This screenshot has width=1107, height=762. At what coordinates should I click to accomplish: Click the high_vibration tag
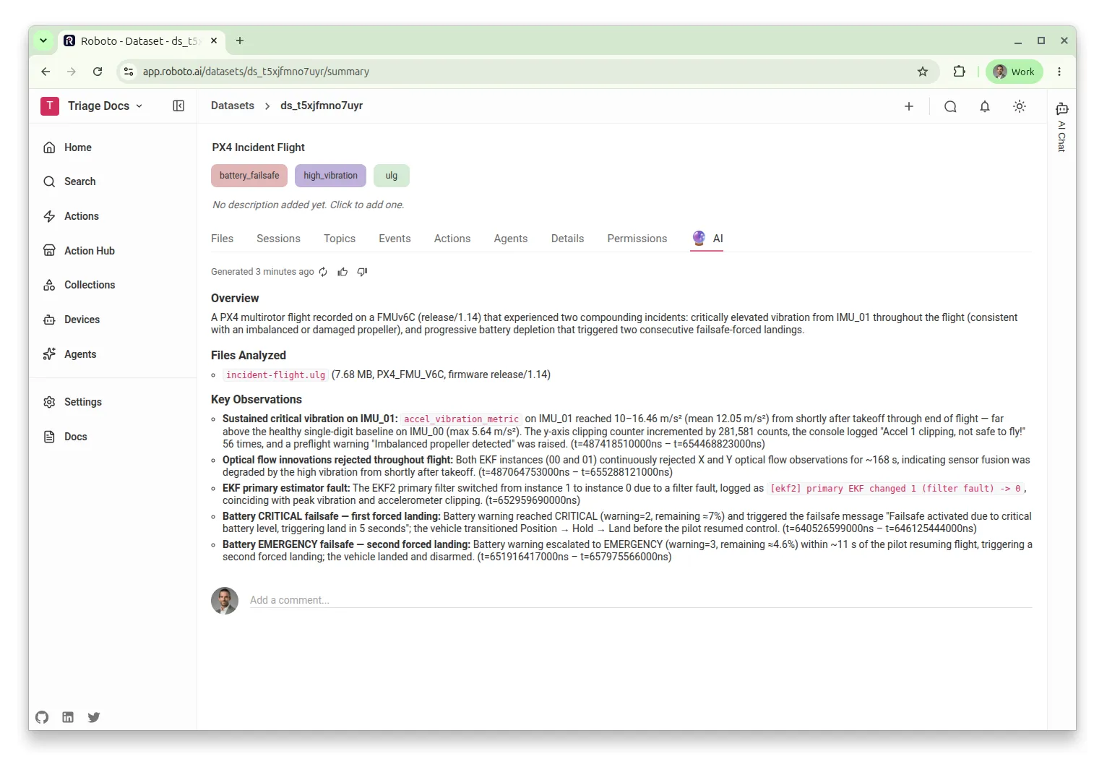[330, 176]
